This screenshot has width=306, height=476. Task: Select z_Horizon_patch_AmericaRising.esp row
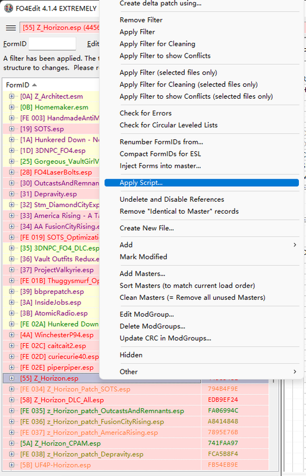pos(89,433)
